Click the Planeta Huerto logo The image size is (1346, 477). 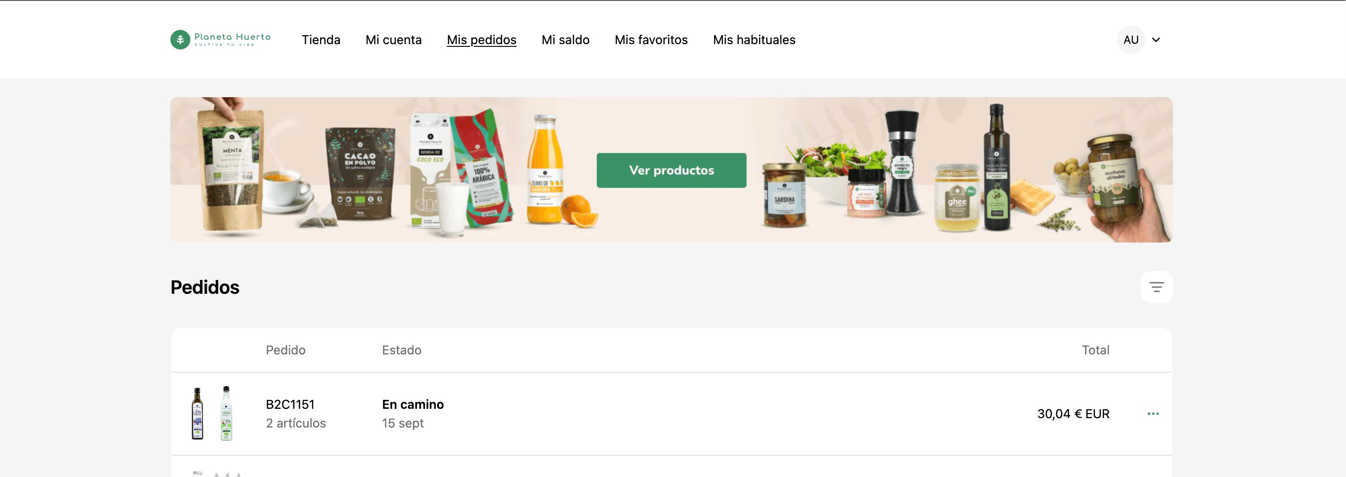(220, 40)
